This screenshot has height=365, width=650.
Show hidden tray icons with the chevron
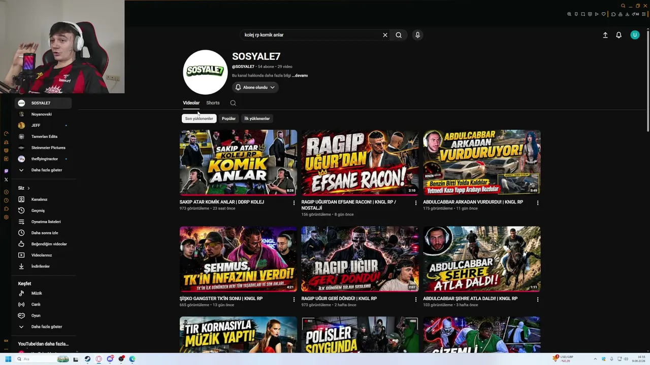[x=596, y=359]
